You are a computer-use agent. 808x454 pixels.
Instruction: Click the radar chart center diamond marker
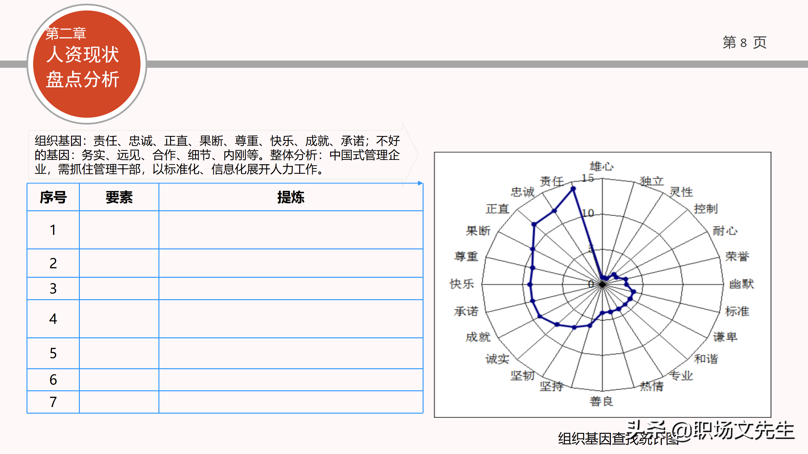point(603,285)
